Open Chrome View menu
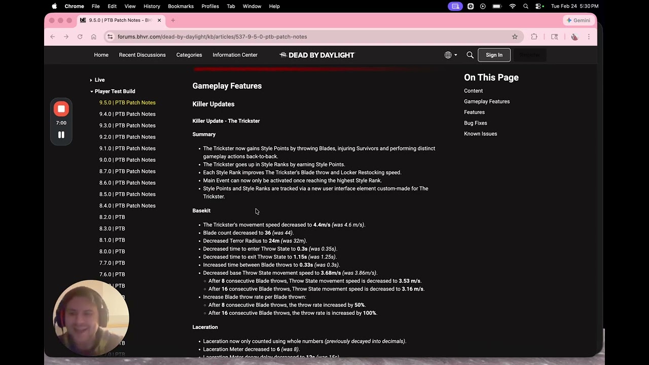 coord(130,6)
